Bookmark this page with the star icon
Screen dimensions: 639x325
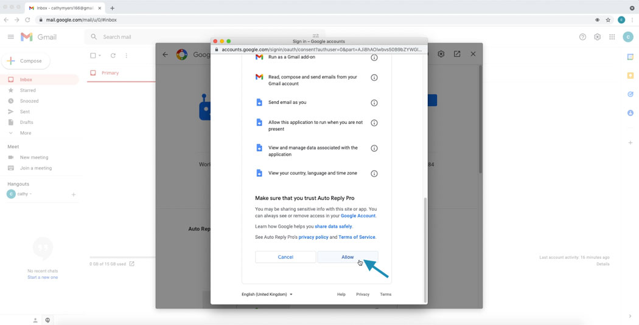point(608,19)
